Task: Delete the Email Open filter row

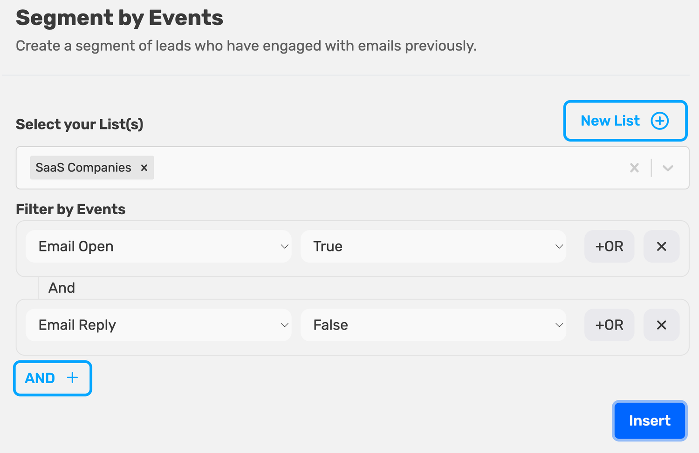Action: pyautogui.click(x=661, y=246)
